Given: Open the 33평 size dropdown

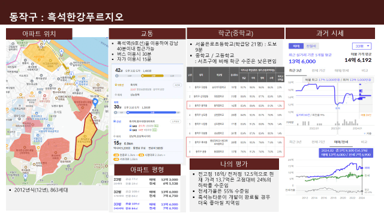Looking at the screenshot, I should pyautogui.click(x=362, y=46).
